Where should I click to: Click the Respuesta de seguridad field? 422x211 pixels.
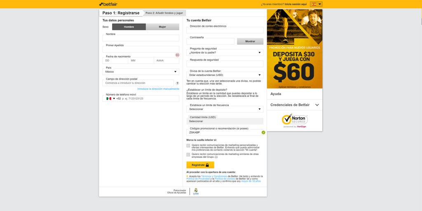click(x=225, y=64)
